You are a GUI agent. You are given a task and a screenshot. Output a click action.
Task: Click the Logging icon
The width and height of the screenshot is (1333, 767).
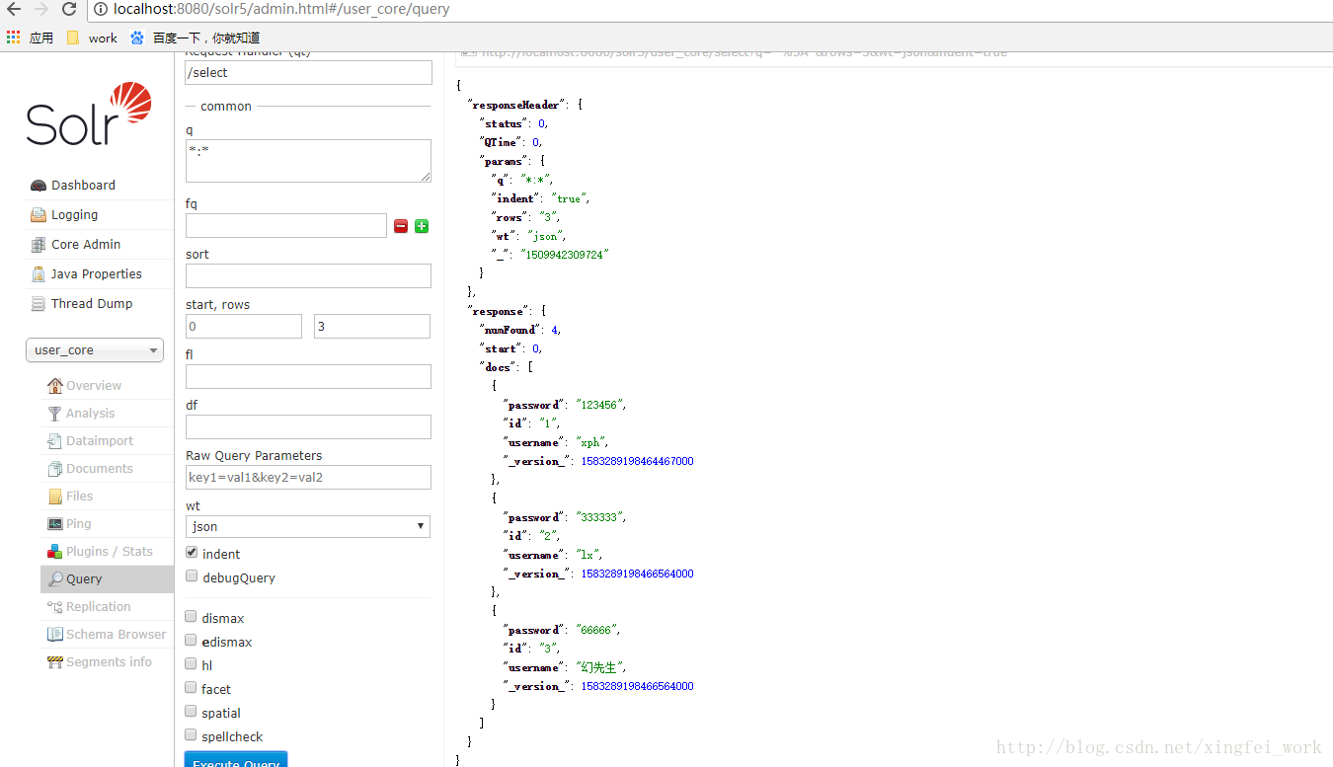click(x=39, y=215)
